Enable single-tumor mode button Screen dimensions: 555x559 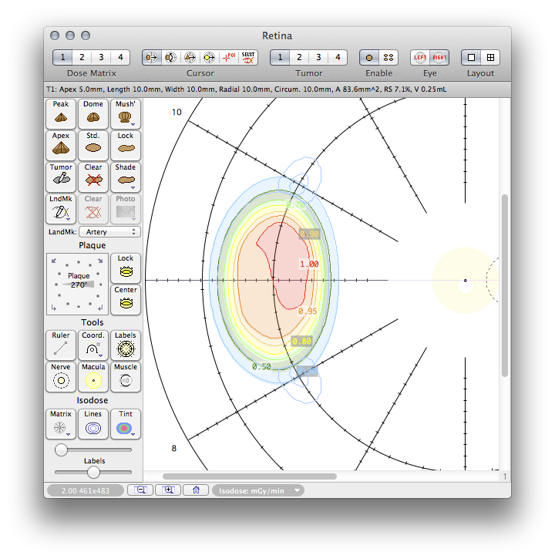coord(369,57)
